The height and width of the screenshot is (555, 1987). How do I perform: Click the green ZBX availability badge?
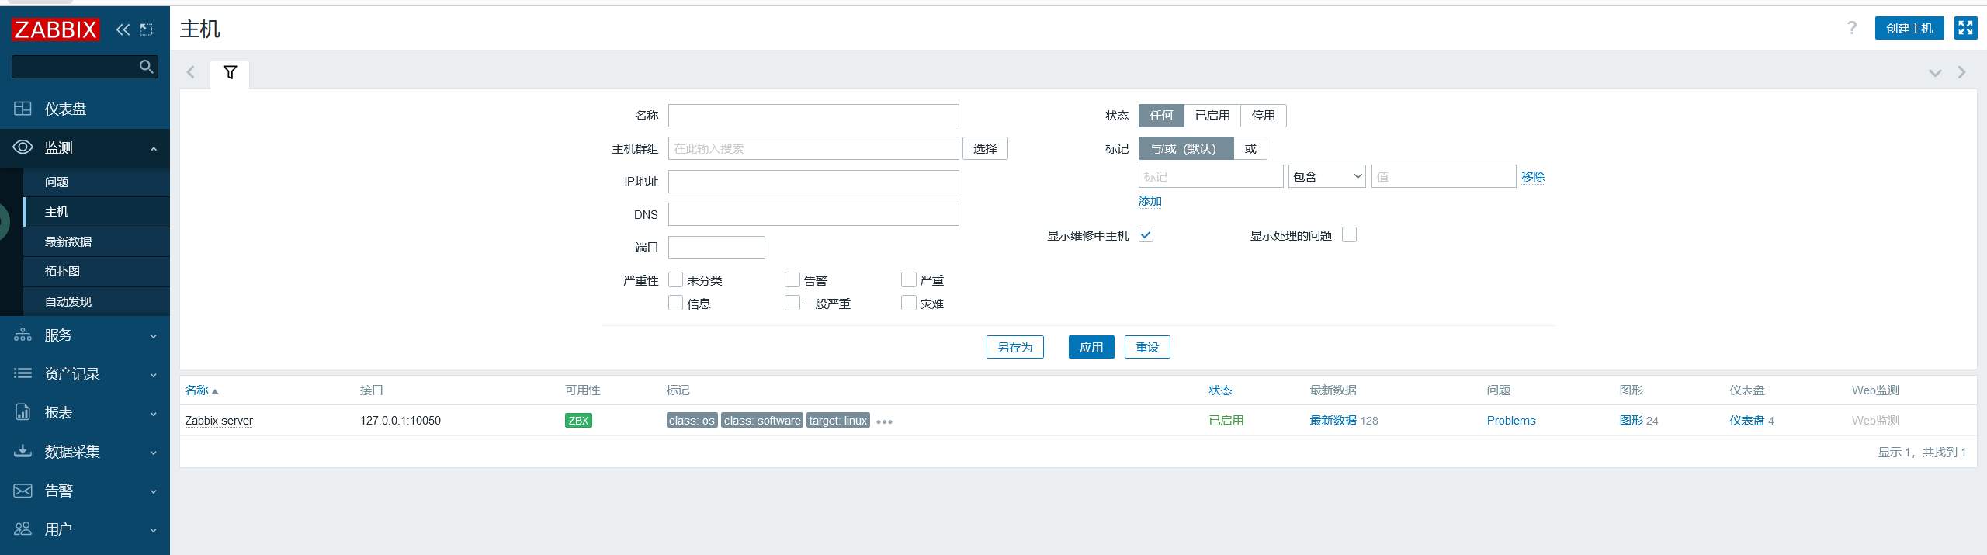click(578, 421)
